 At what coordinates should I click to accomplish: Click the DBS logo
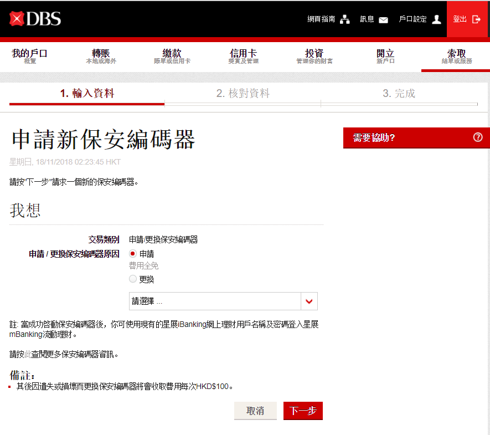[35, 19]
